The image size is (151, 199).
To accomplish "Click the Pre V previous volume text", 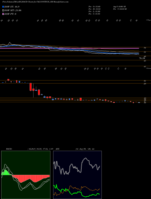I will pyautogui.click(x=120, y=9).
